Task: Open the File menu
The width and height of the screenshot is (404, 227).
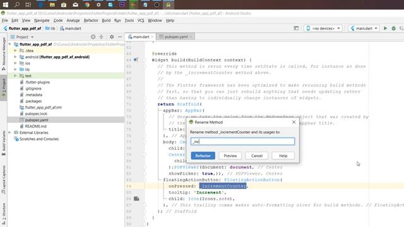Action: (x=4, y=20)
